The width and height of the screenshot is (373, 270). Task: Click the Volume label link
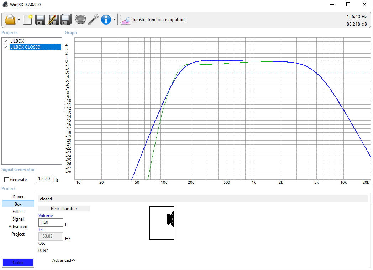tap(46, 216)
